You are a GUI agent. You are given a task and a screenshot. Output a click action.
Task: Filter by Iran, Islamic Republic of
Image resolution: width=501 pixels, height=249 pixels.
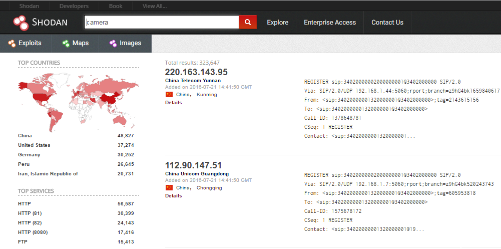(48, 174)
